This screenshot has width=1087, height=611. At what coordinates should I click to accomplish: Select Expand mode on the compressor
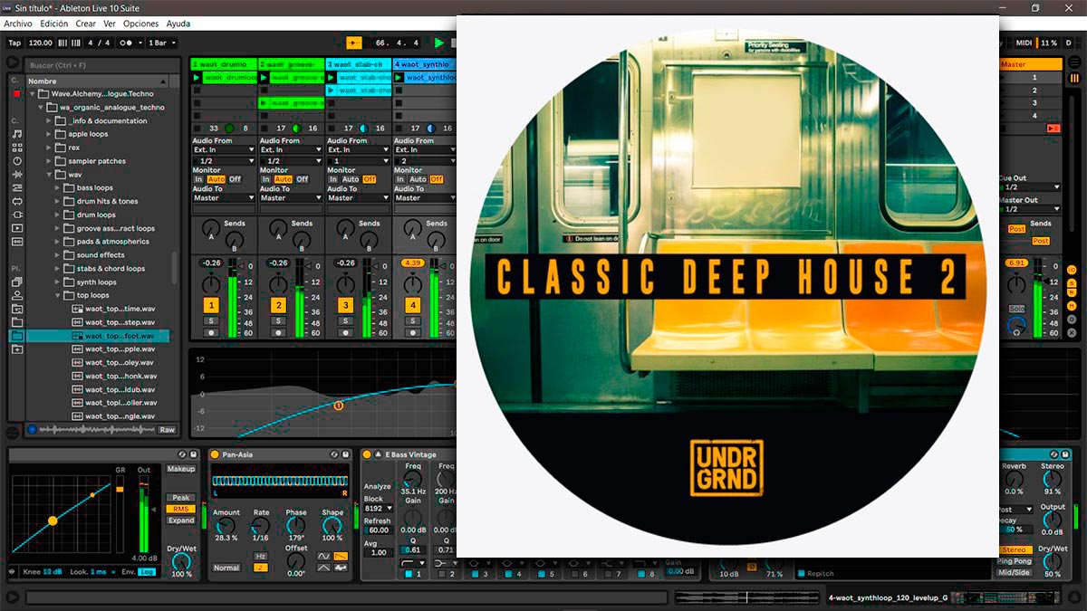180,520
